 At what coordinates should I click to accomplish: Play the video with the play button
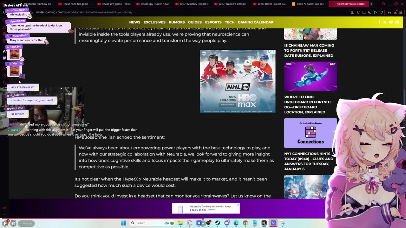pos(5,223)
